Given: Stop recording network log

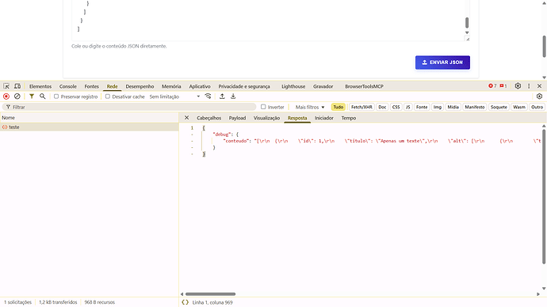Looking at the screenshot, I should click(6, 97).
